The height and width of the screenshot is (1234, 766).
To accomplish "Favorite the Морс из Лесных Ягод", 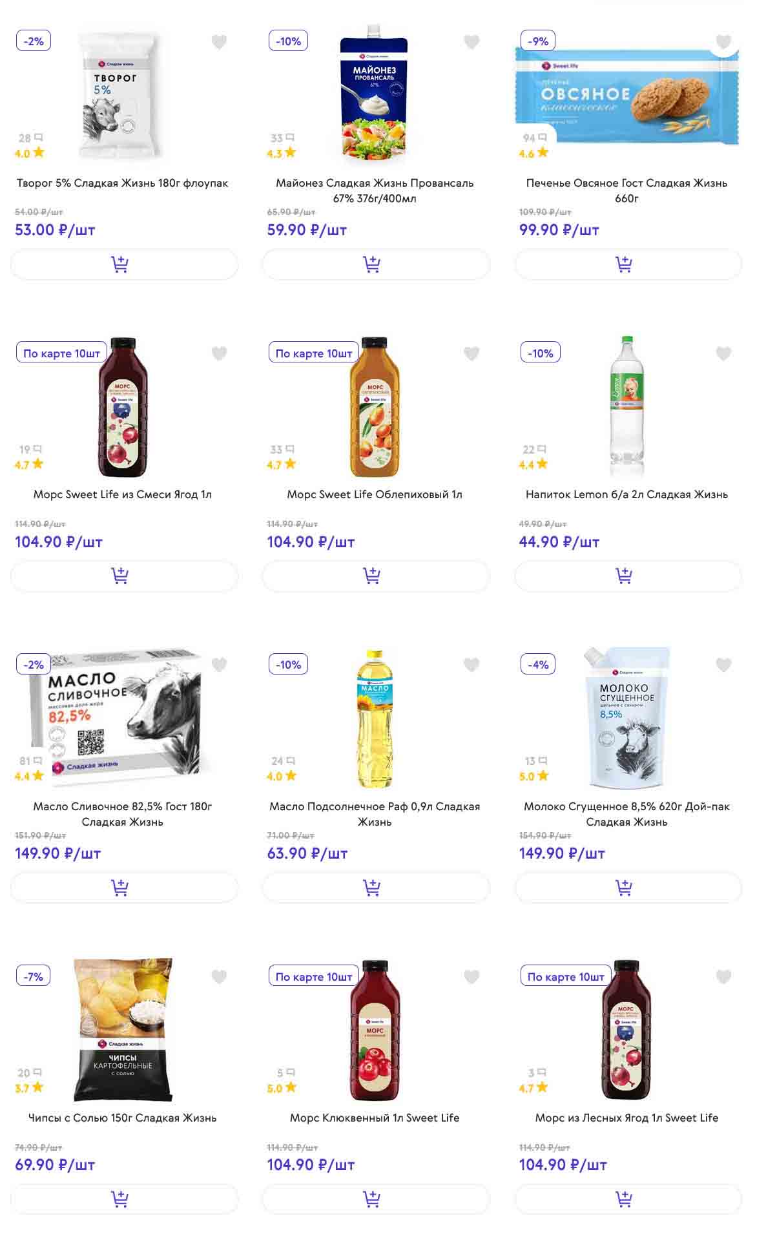I will (x=723, y=977).
